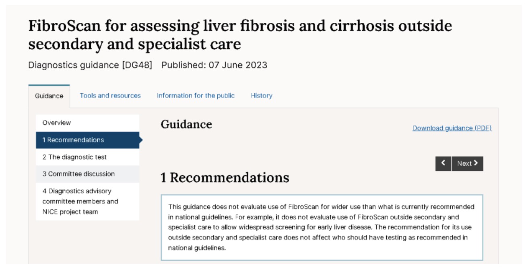Screen dimensions: 532x271
Task: Click the previous page chevron arrow button
Action: [x=443, y=164]
